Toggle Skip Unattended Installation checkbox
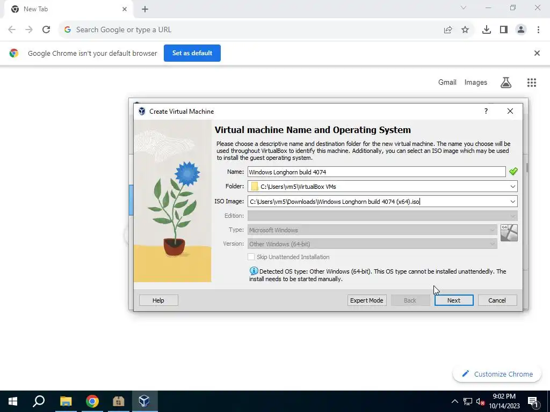 pos(251,257)
